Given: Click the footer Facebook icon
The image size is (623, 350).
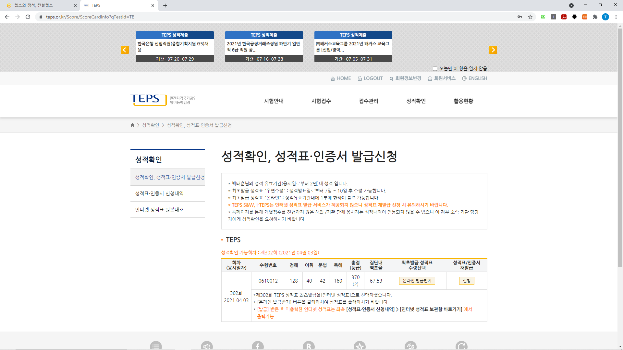Looking at the screenshot, I should 258,346.
